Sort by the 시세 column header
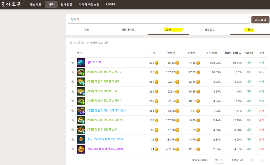The height and width of the screenshot is (165, 270). pos(153,53)
